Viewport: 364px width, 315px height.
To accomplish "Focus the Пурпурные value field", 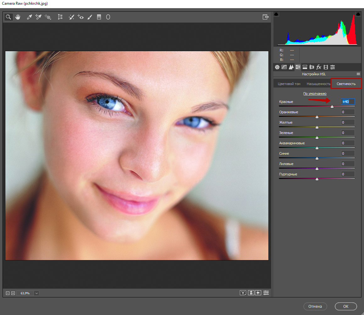I will (348, 174).
